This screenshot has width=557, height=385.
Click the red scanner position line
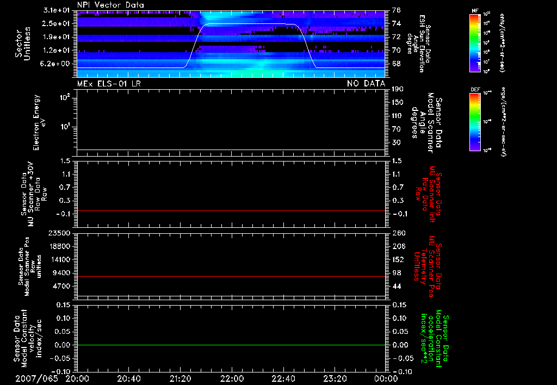coord(232,276)
